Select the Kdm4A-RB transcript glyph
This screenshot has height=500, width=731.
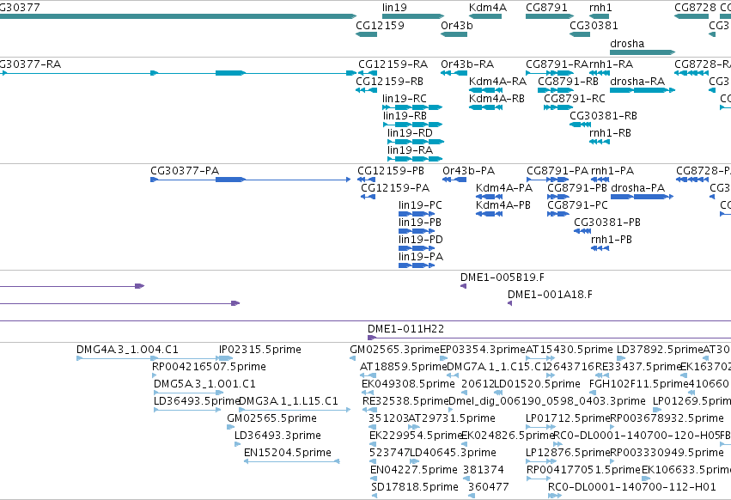[485, 107]
